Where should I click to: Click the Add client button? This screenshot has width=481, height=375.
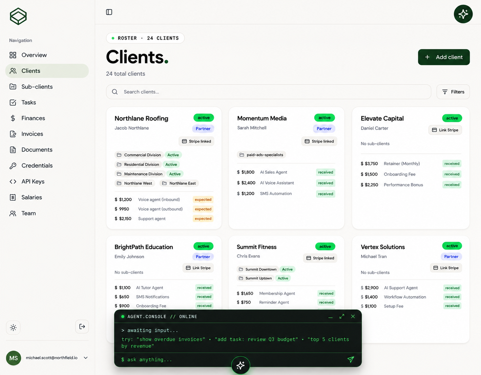pyautogui.click(x=444, y=57)
